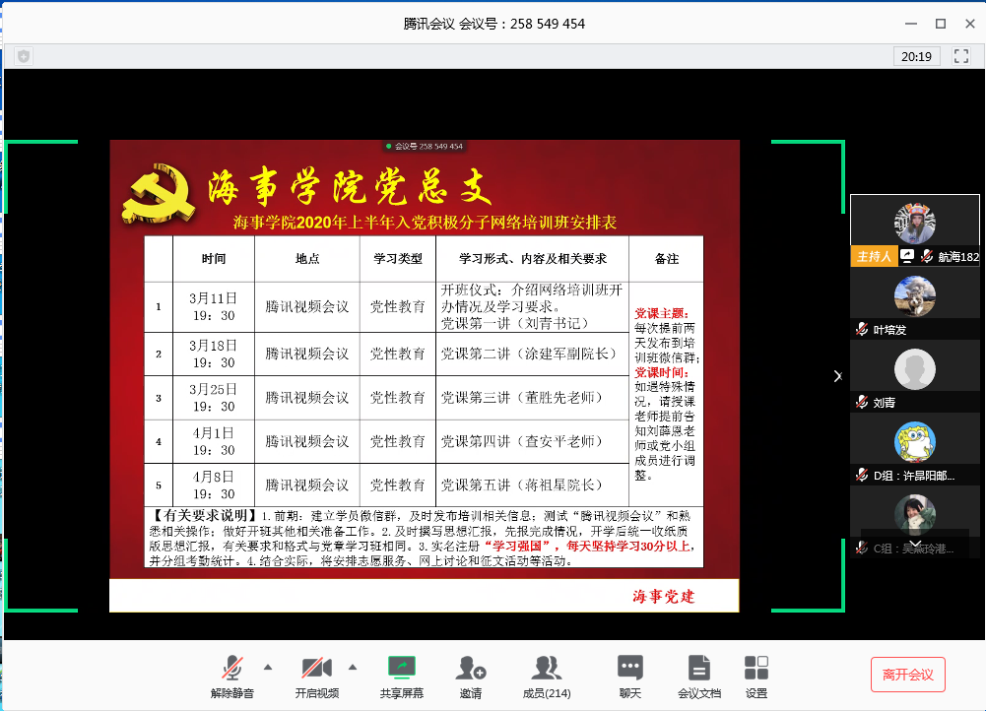The height and width of the screenshot is (711, 986).
Task: Click the 20:19 meeting timer
Action: tap(916, 56)
